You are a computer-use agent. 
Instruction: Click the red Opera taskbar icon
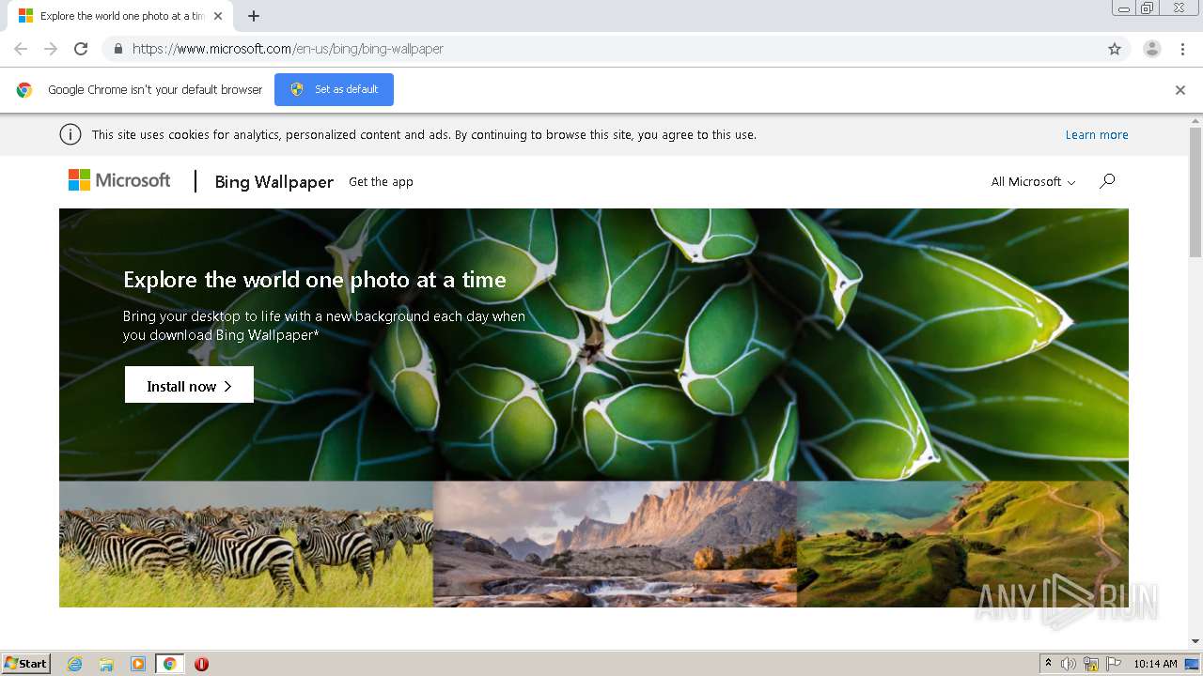pyautogui.click(x=201, y=664)
